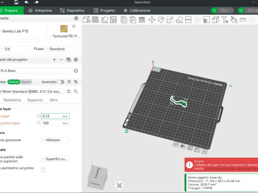This screenshot has height=193, width=258.
Task: Remove plate using the X icon
Action: point(204,152)
